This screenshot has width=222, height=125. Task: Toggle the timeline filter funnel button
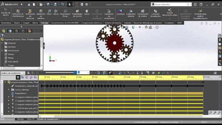tap(18, 77)
